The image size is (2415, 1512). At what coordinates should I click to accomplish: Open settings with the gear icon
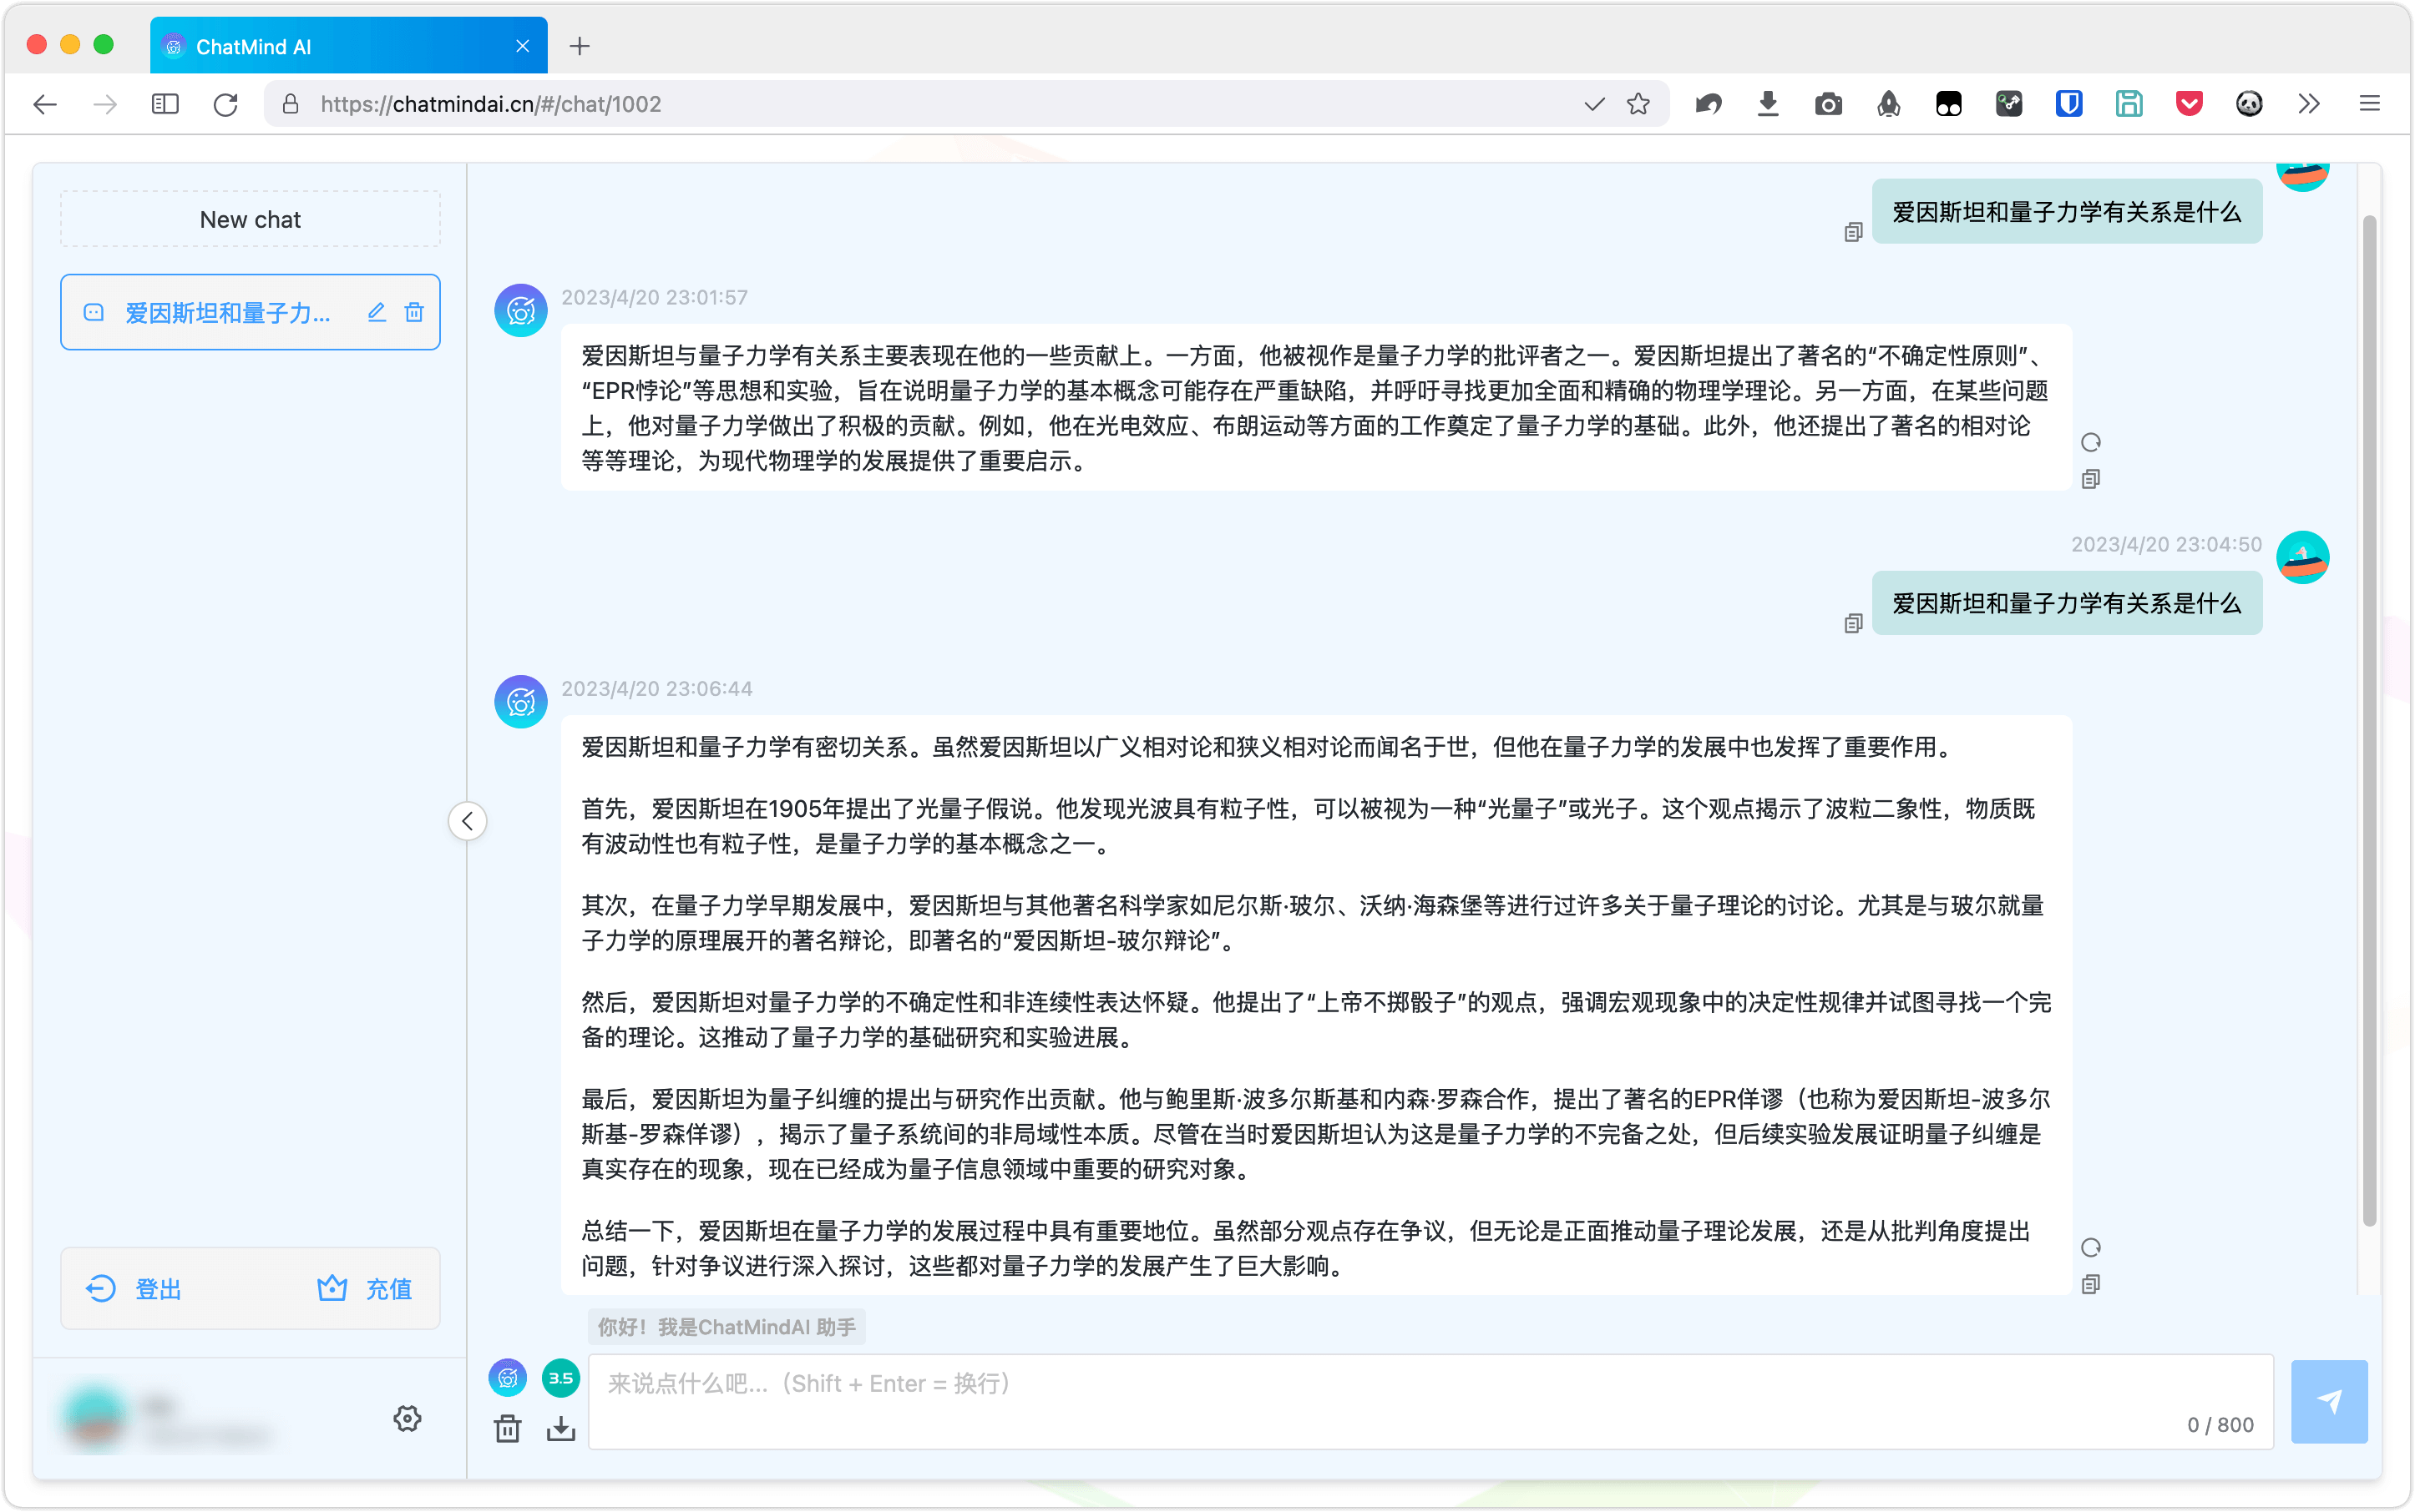pyautogui.click(x=407, y=1418)
